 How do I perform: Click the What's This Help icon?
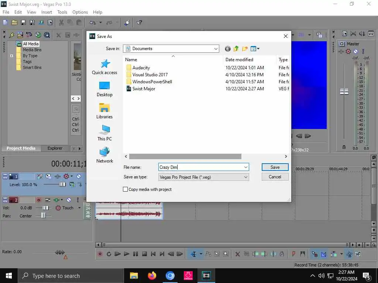pos(139,22)
